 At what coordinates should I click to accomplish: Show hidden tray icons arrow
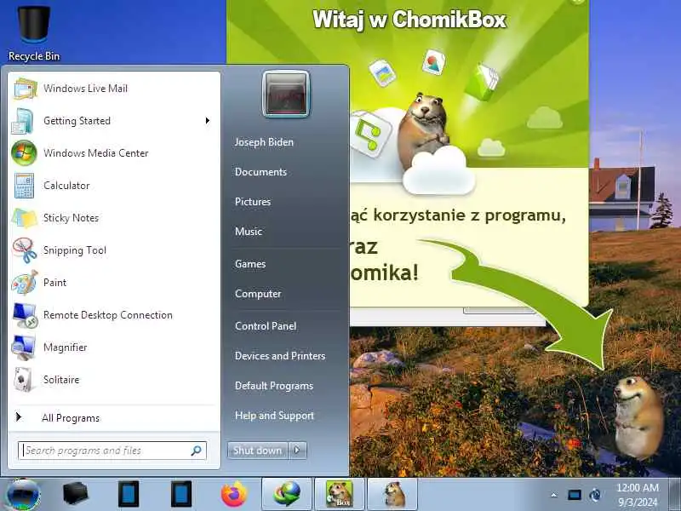[553, 495]
